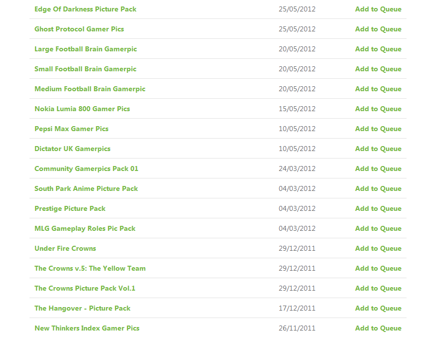The width and height of the screenshot is (447, 337).
Task: Open The Crowns Picture Pack Vol.1 link
Action: click(85, 288)
